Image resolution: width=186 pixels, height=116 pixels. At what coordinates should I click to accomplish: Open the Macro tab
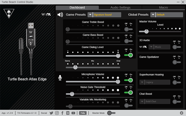pyautogui.click(x=164, y=7)
